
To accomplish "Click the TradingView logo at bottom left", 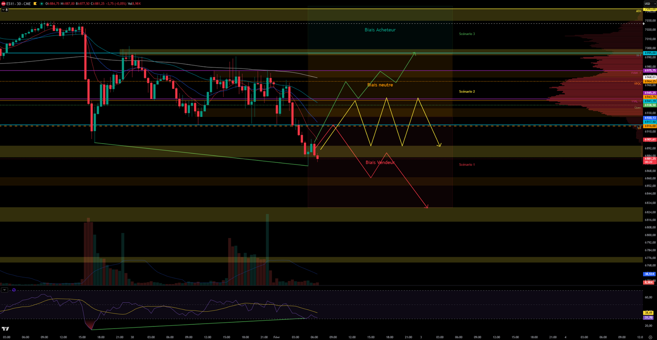I will (5, 329).
